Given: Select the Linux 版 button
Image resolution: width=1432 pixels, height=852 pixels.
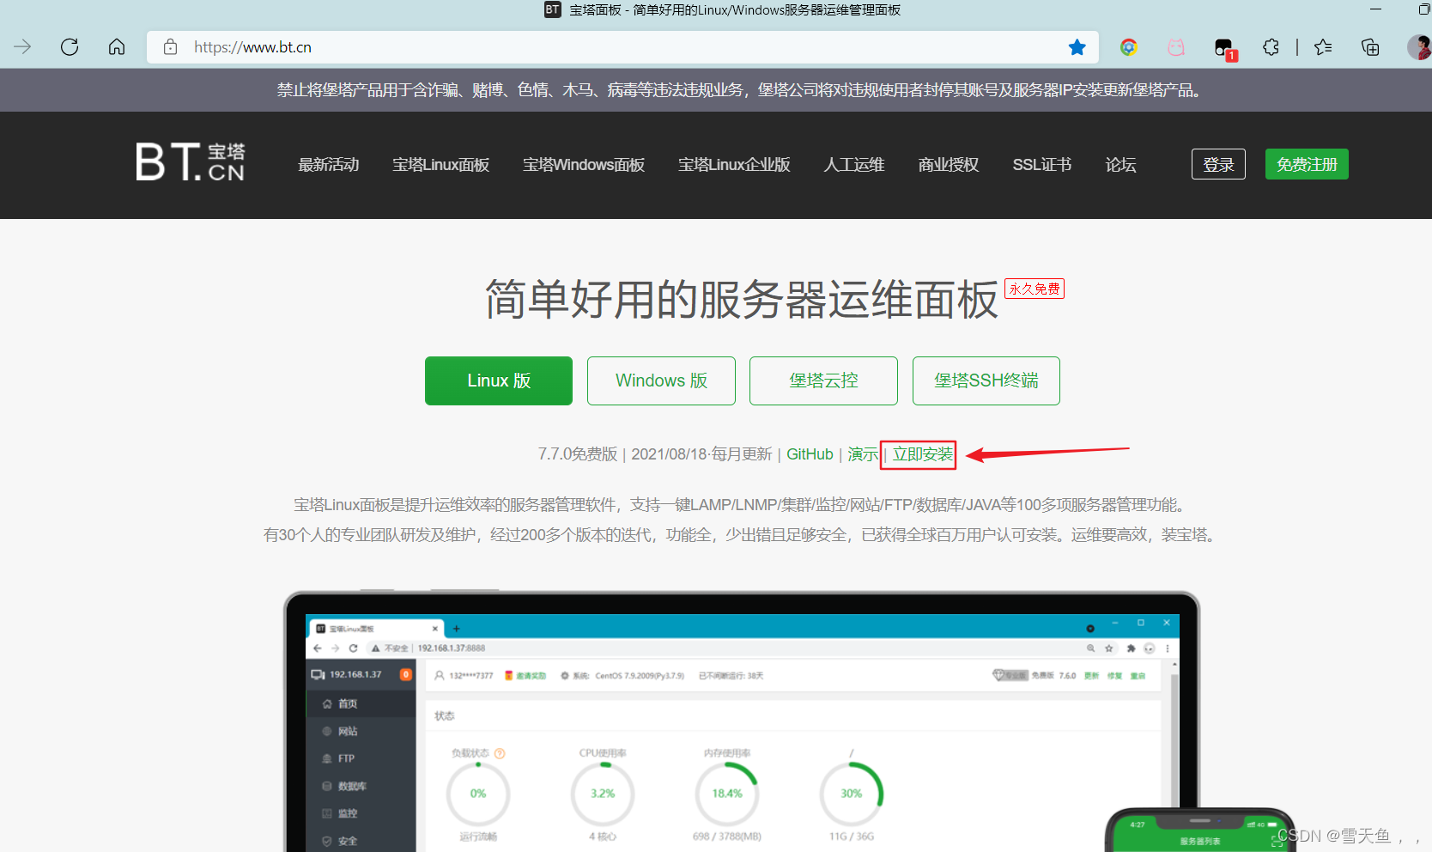Looking at the screenshot, I should click(x=499, y=380).
